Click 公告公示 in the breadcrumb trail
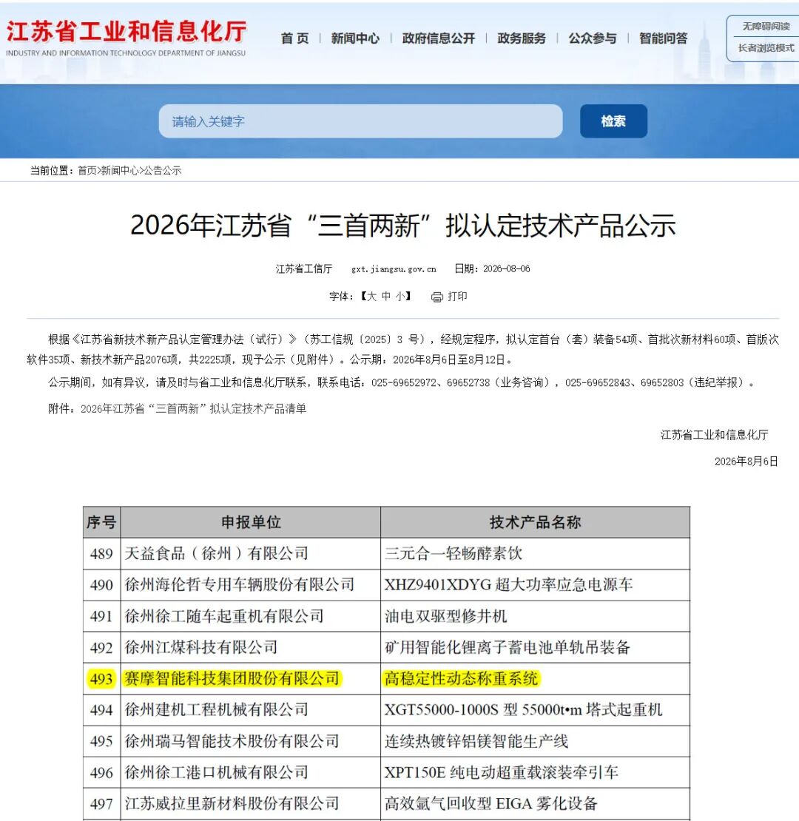799x821 pixels. tap(162, 171)
